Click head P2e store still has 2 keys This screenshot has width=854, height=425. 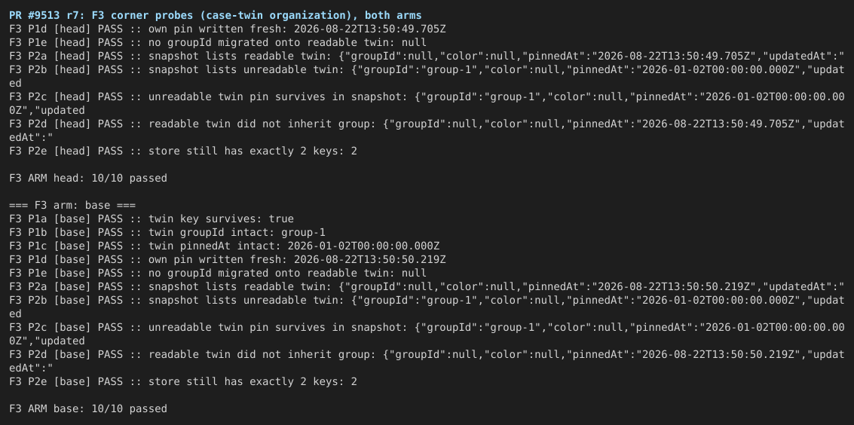click(x=183, y=151)
